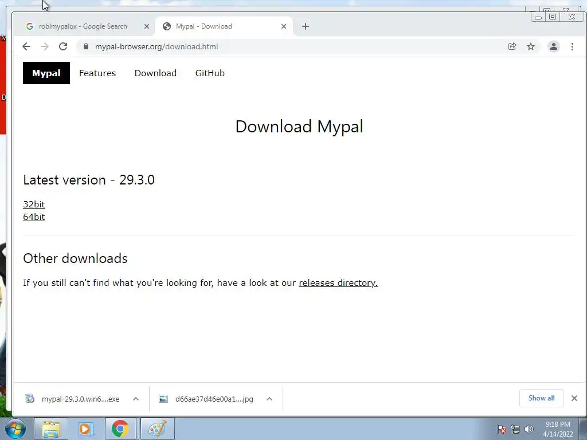Go back to the previous page
Viewport: 587px width, 440px height.
coord(26,46)
